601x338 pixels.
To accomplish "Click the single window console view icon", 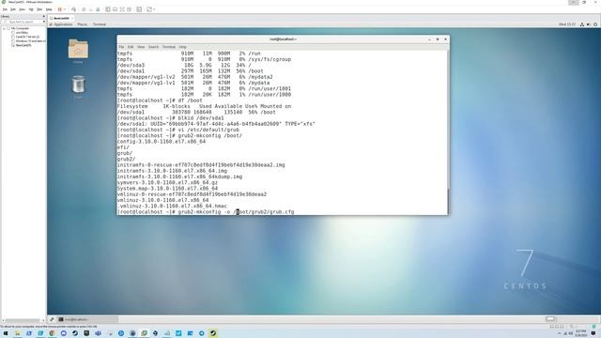I will tap(115, 9).
